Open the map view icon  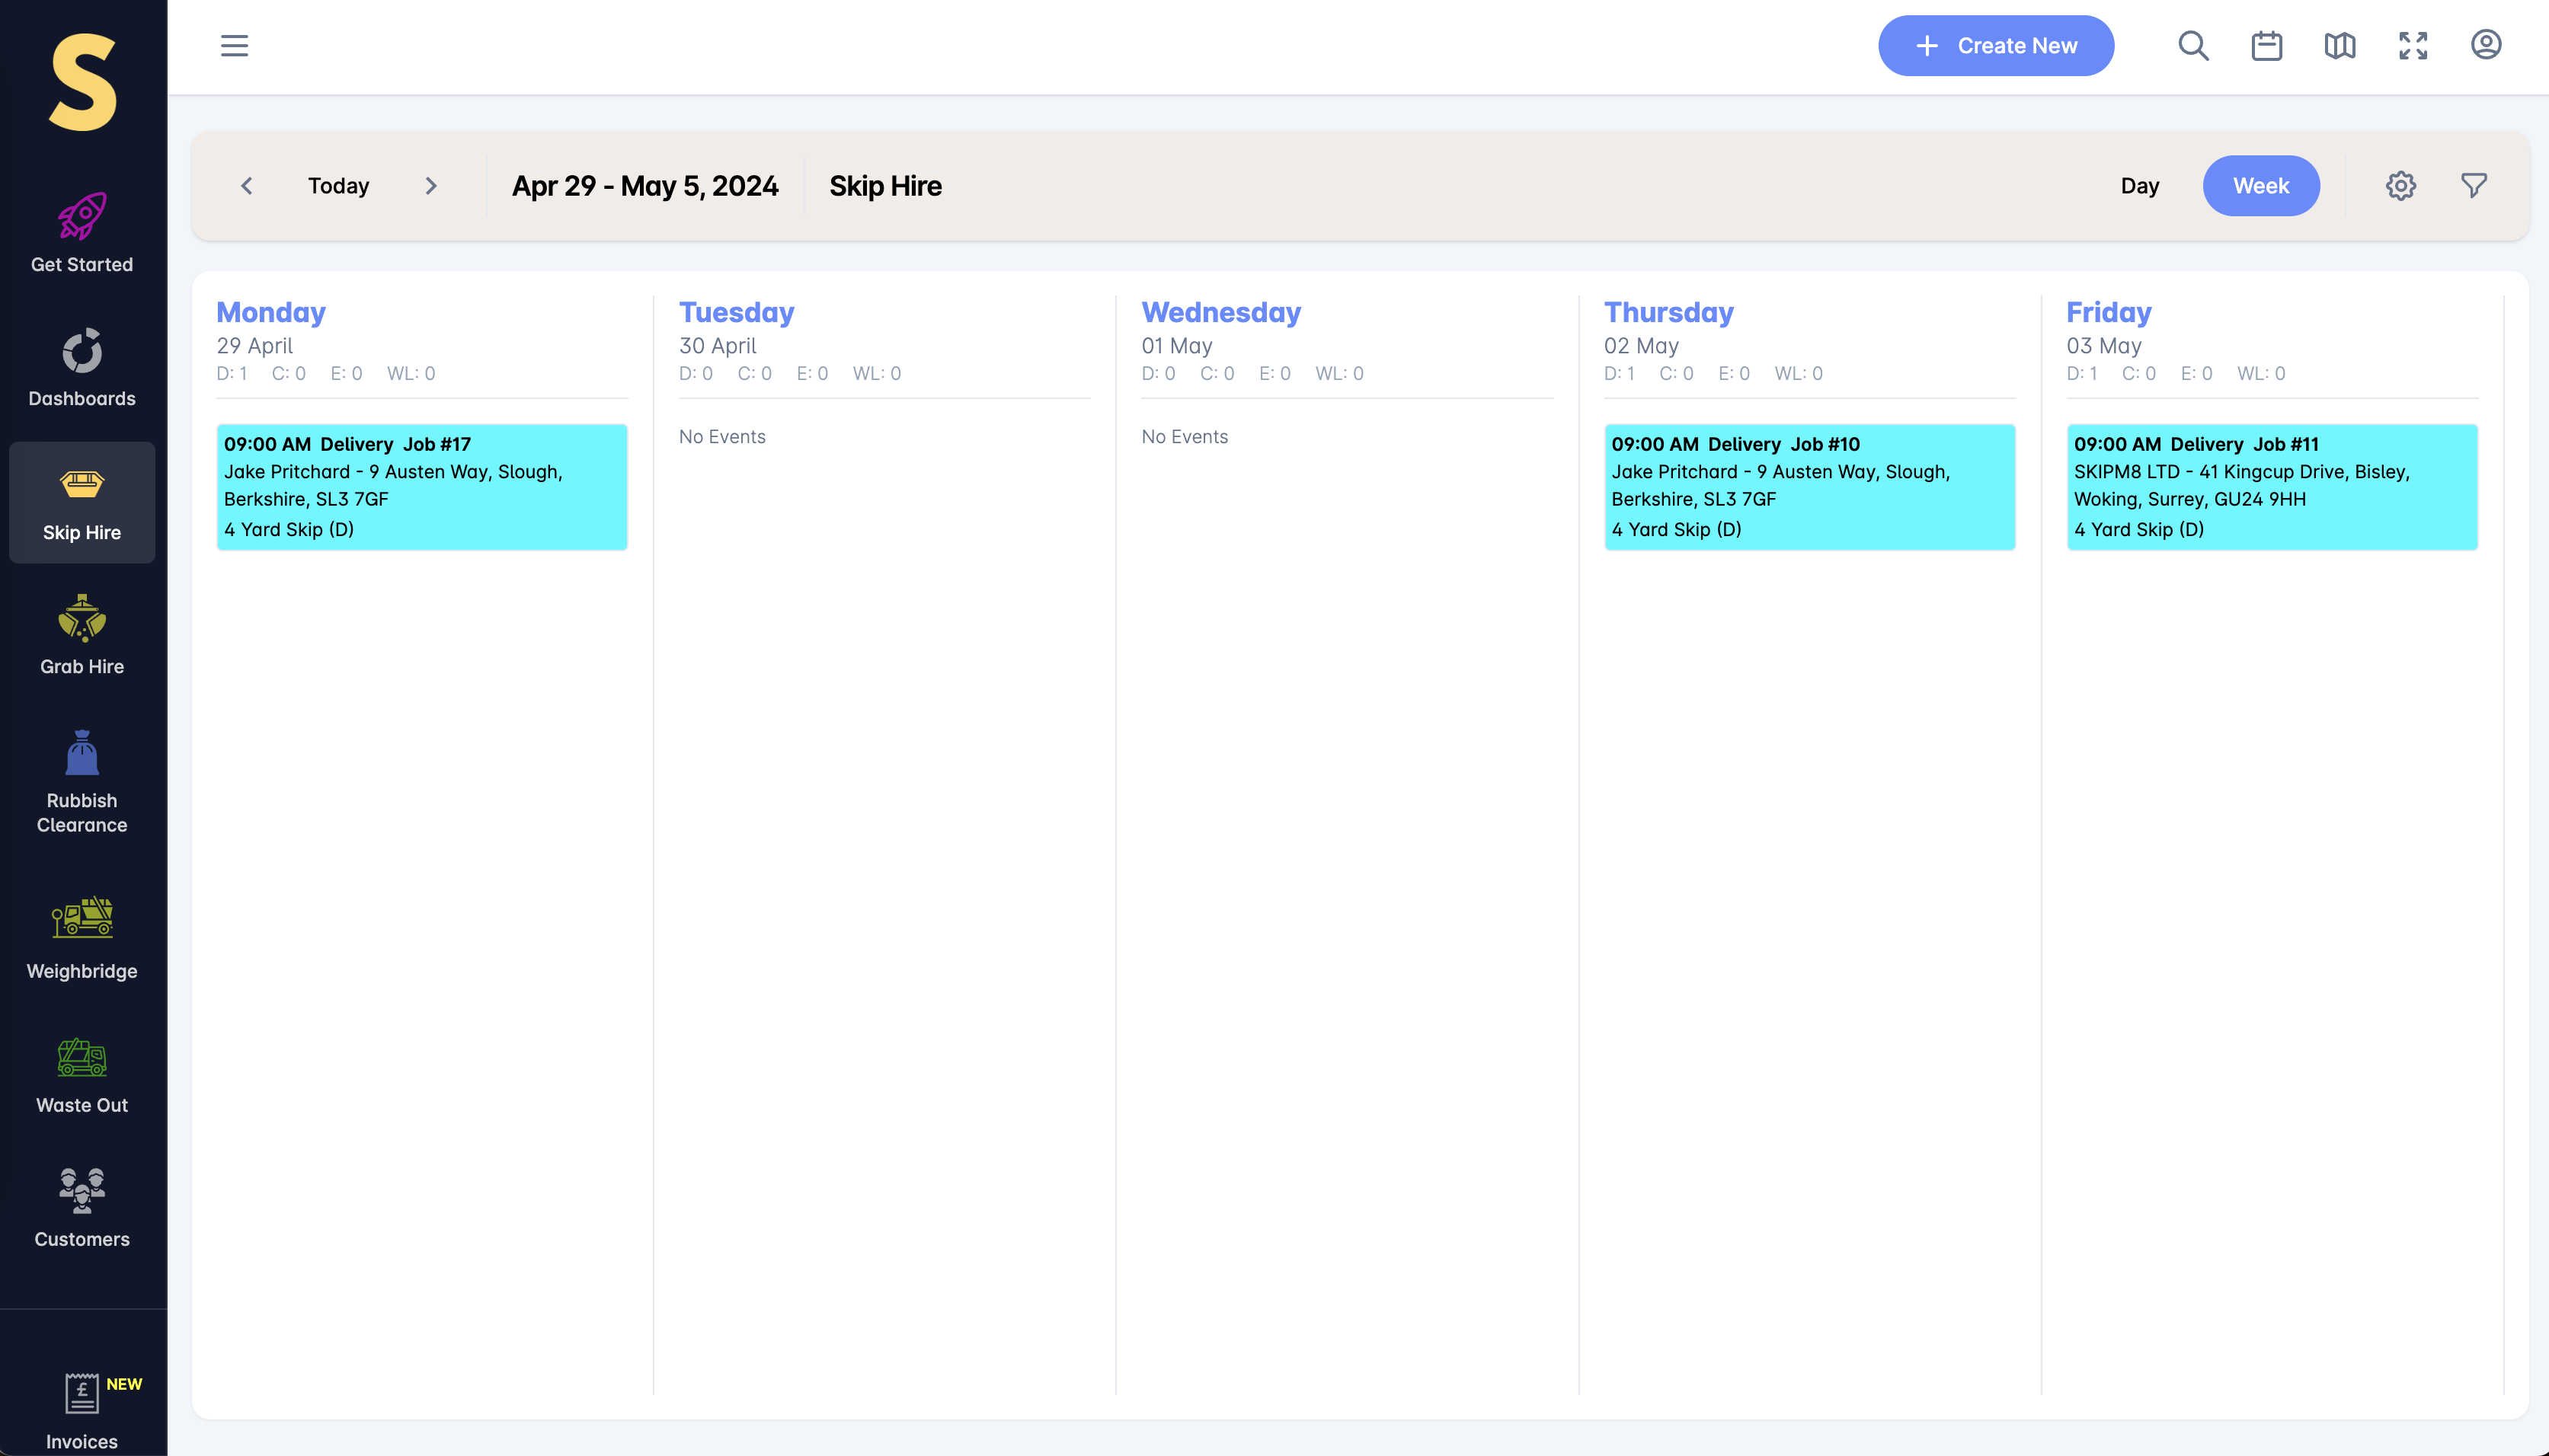(x=2339, y=46)
